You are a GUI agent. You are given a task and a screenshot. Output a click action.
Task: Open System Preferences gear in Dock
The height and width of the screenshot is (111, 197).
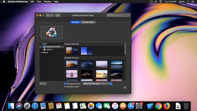(x=139, y=106)
